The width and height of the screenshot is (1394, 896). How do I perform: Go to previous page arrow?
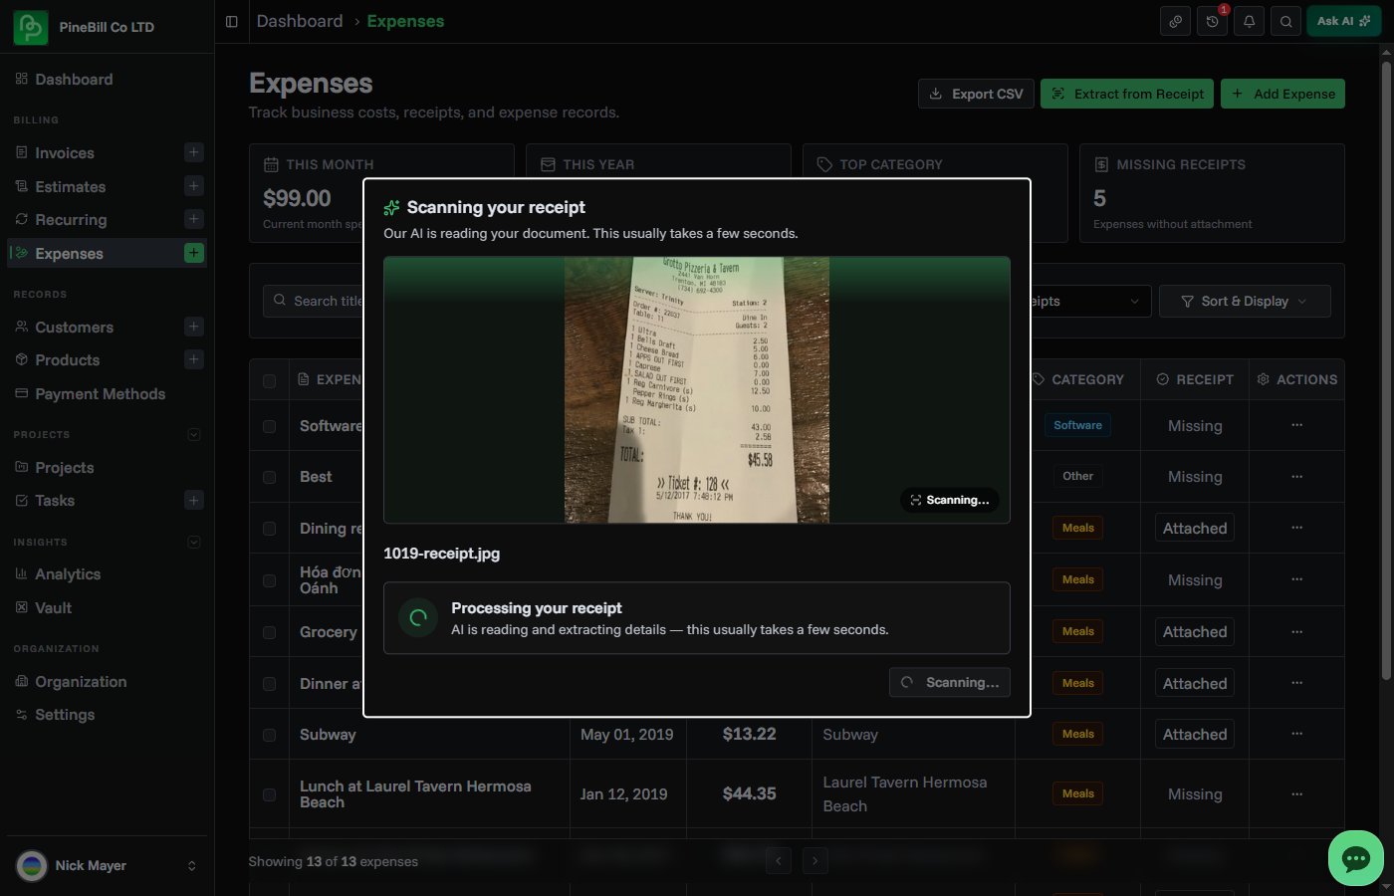pos(779,861)
